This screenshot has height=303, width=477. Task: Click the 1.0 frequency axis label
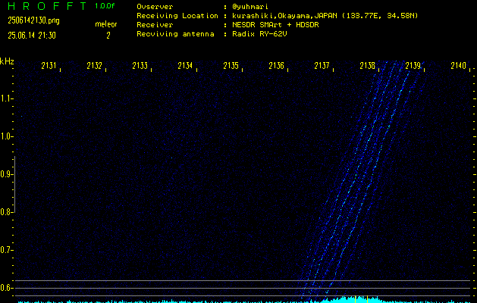coord(5,136)
